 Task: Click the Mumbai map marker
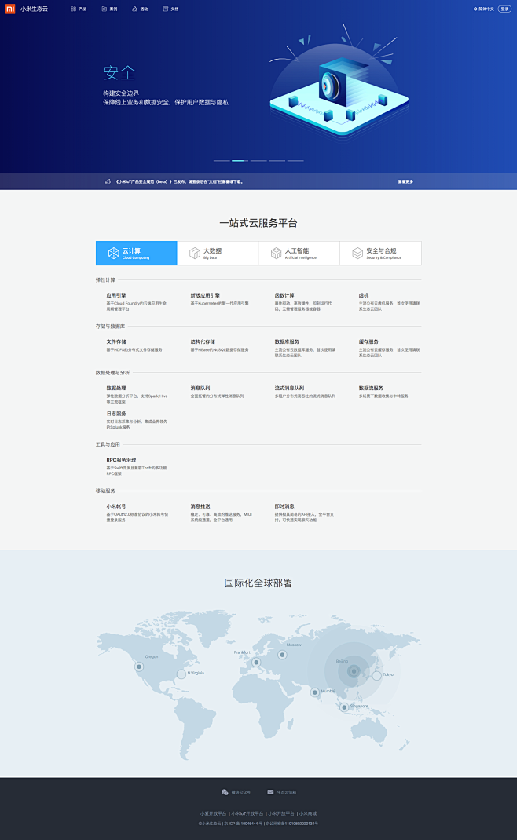tap(315, 692)
